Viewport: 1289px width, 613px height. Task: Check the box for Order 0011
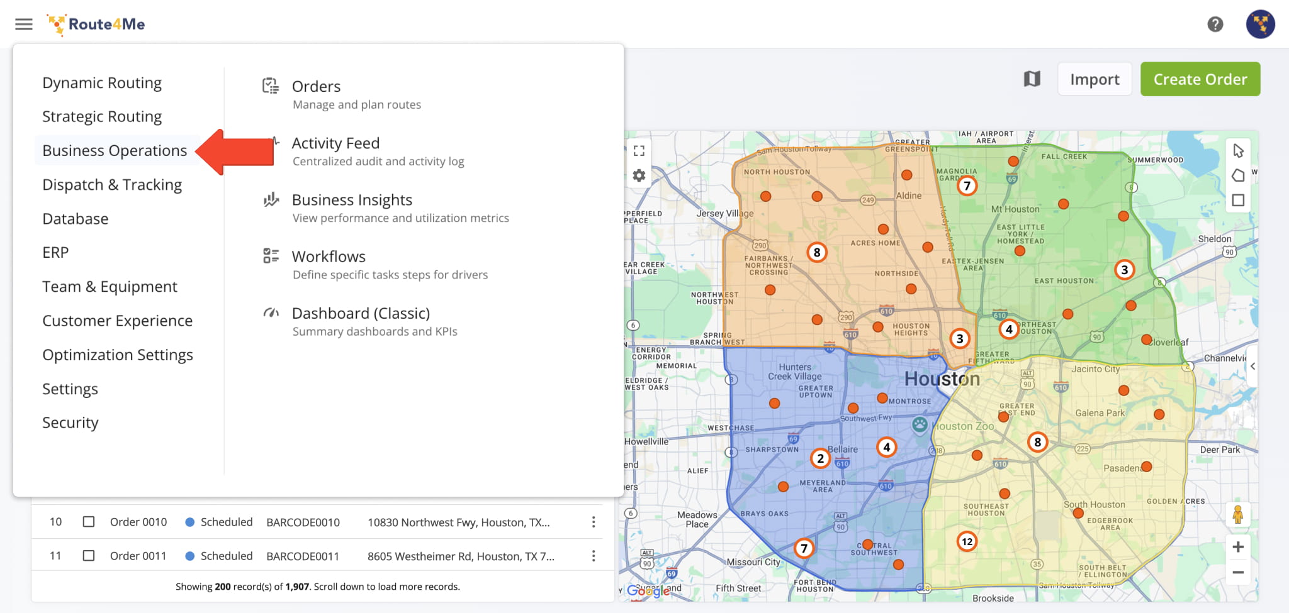89,556
